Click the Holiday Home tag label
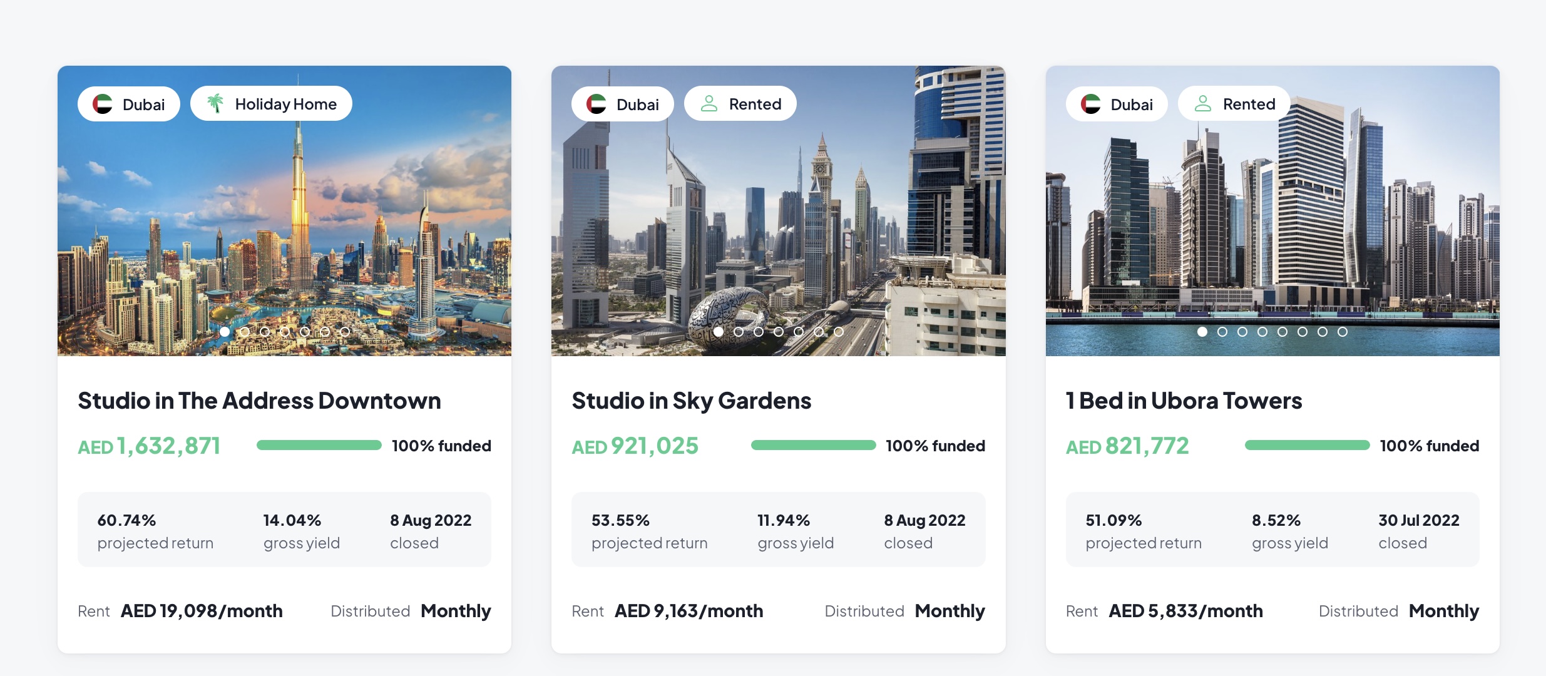The height and width of the screenshot is (676, 1546). pyautogui.click(x=285, y=104)
